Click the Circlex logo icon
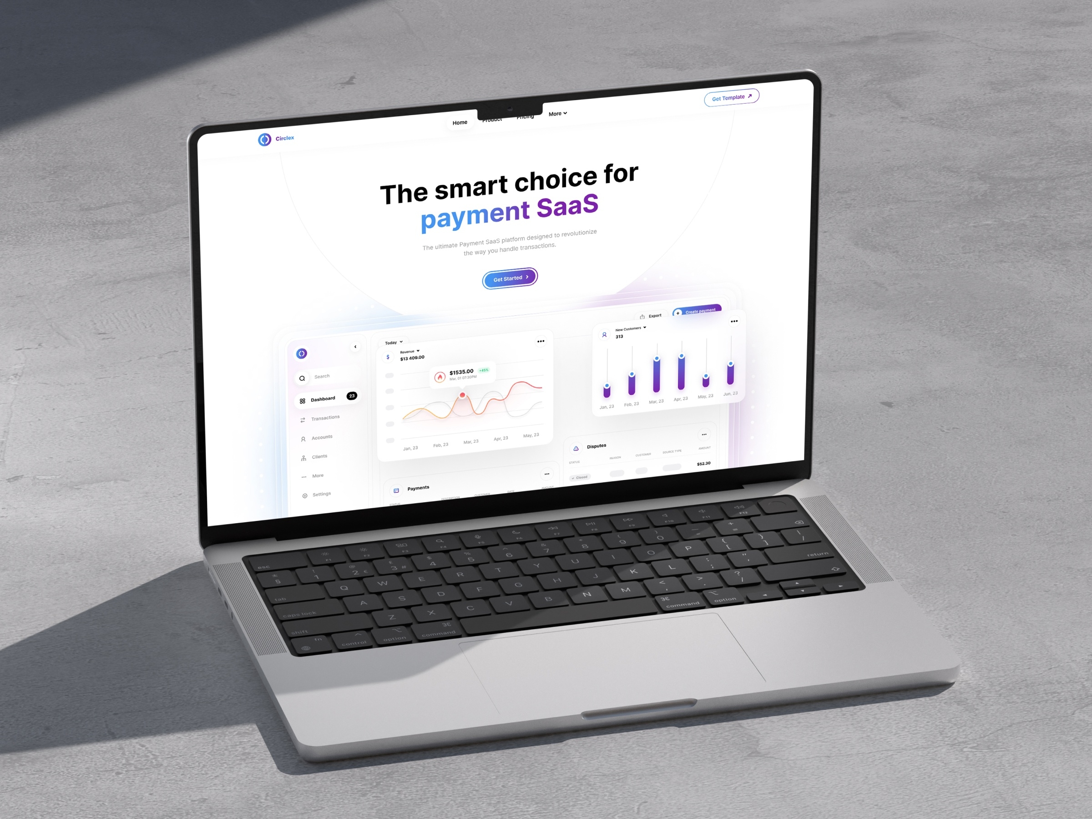 coord(261,137)
